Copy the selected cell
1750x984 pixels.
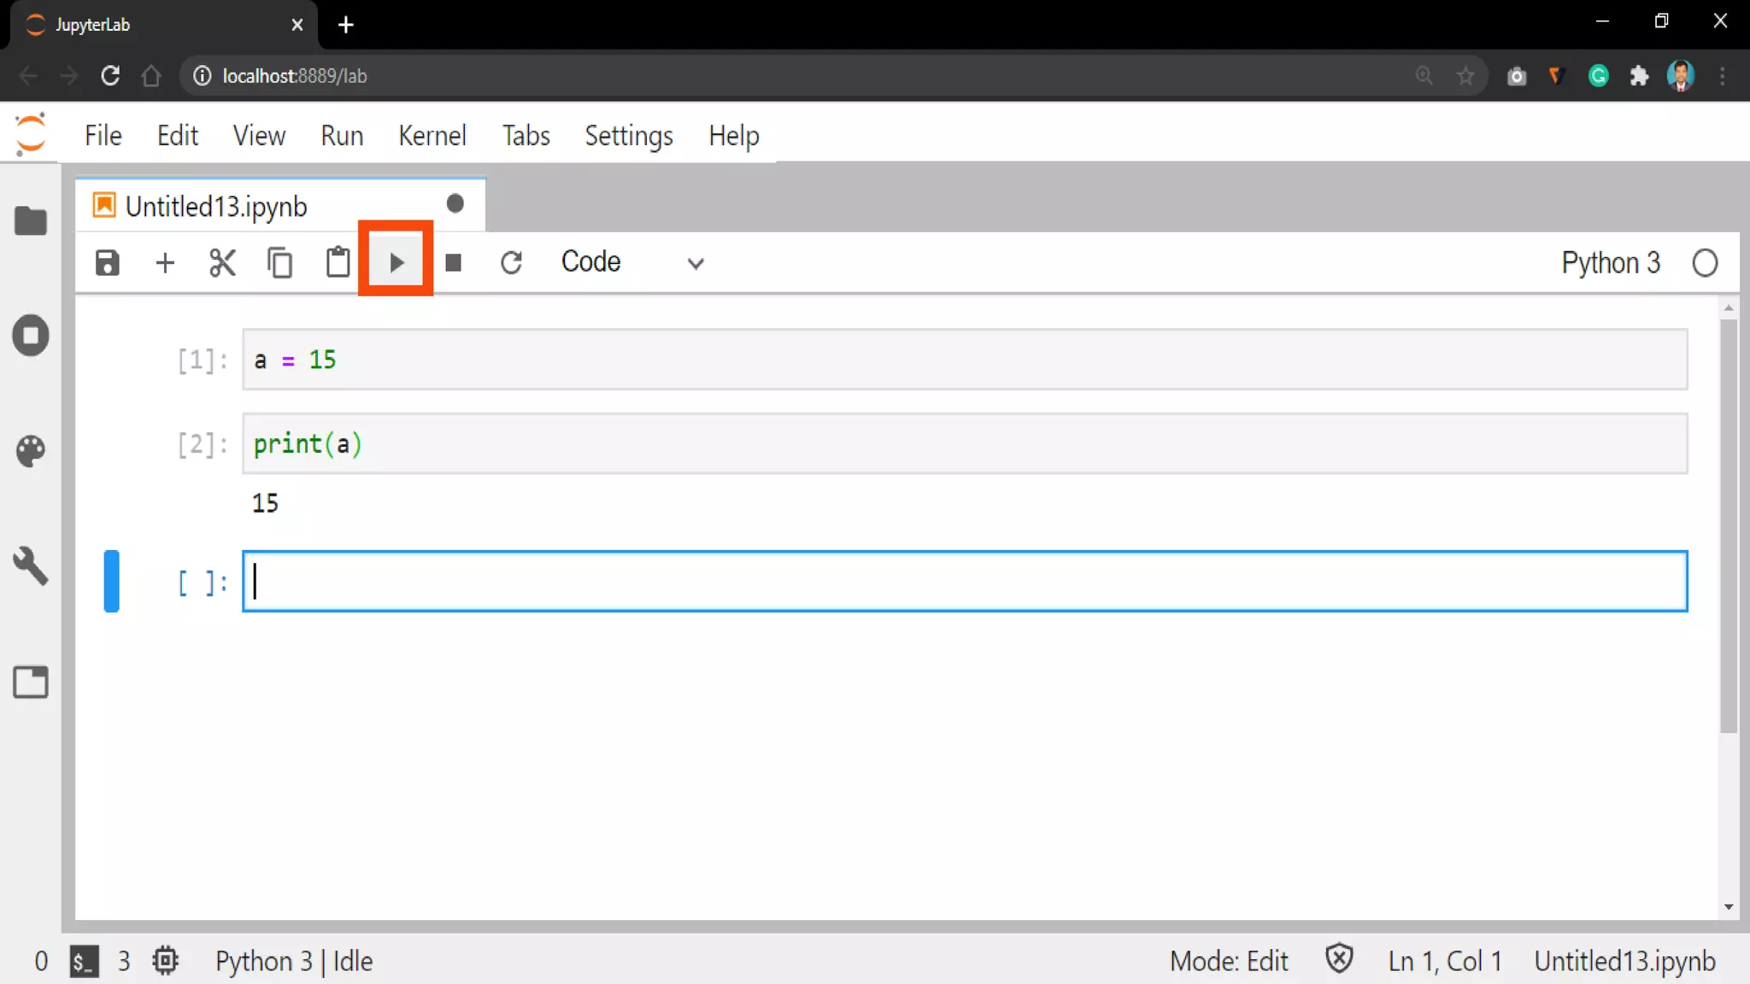click(280, 262)
